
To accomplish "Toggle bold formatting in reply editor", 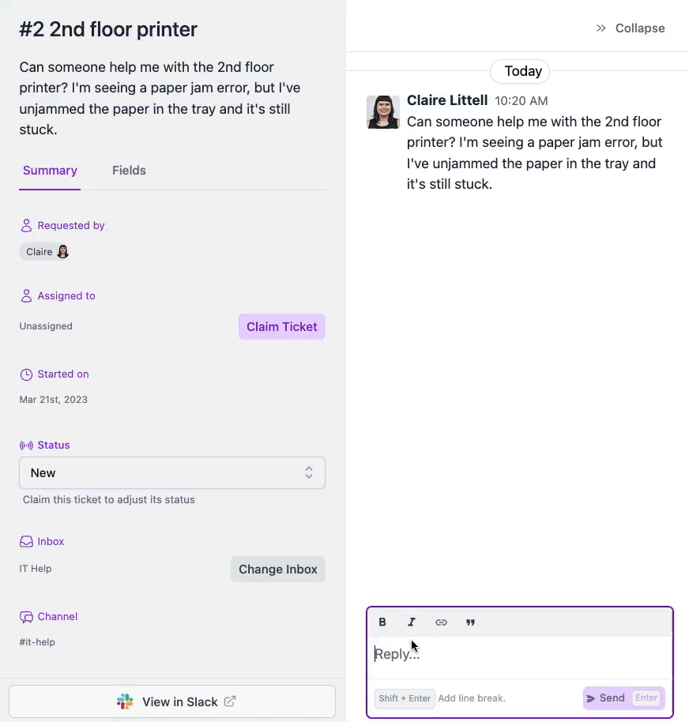I will [382, 622].
